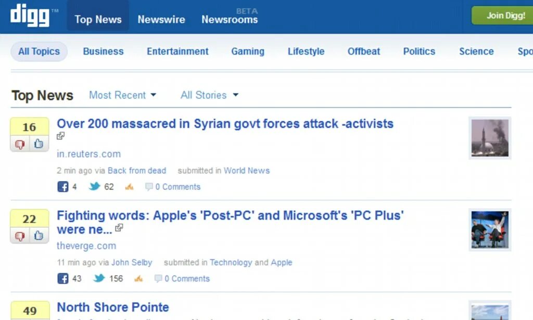Share the Apple 'Post-PC' story on Facebook

[x=63, y=278]
